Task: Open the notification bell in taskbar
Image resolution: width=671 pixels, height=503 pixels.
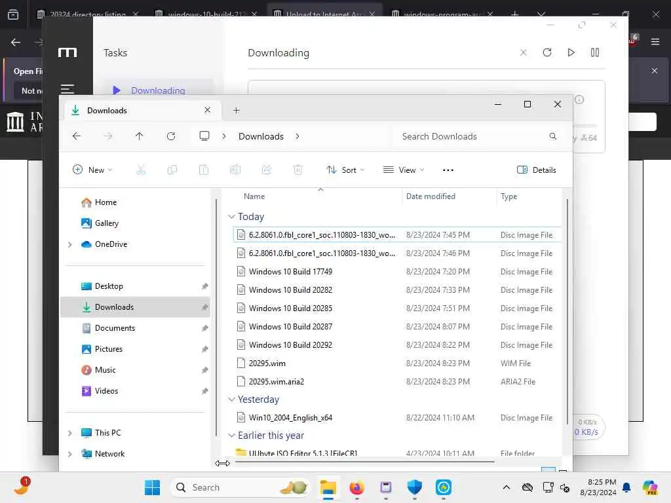Action: [626, 487]
